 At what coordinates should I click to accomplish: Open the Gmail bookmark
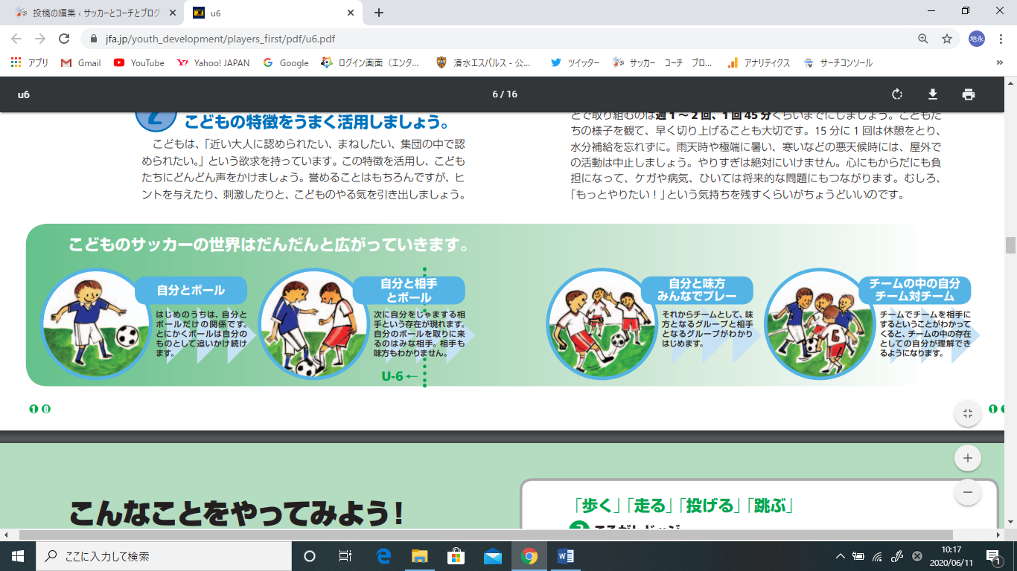point(81,63)
